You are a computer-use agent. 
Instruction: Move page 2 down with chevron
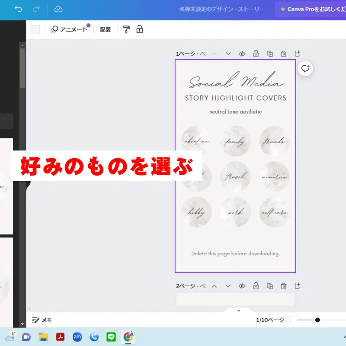tap(228, 286)
